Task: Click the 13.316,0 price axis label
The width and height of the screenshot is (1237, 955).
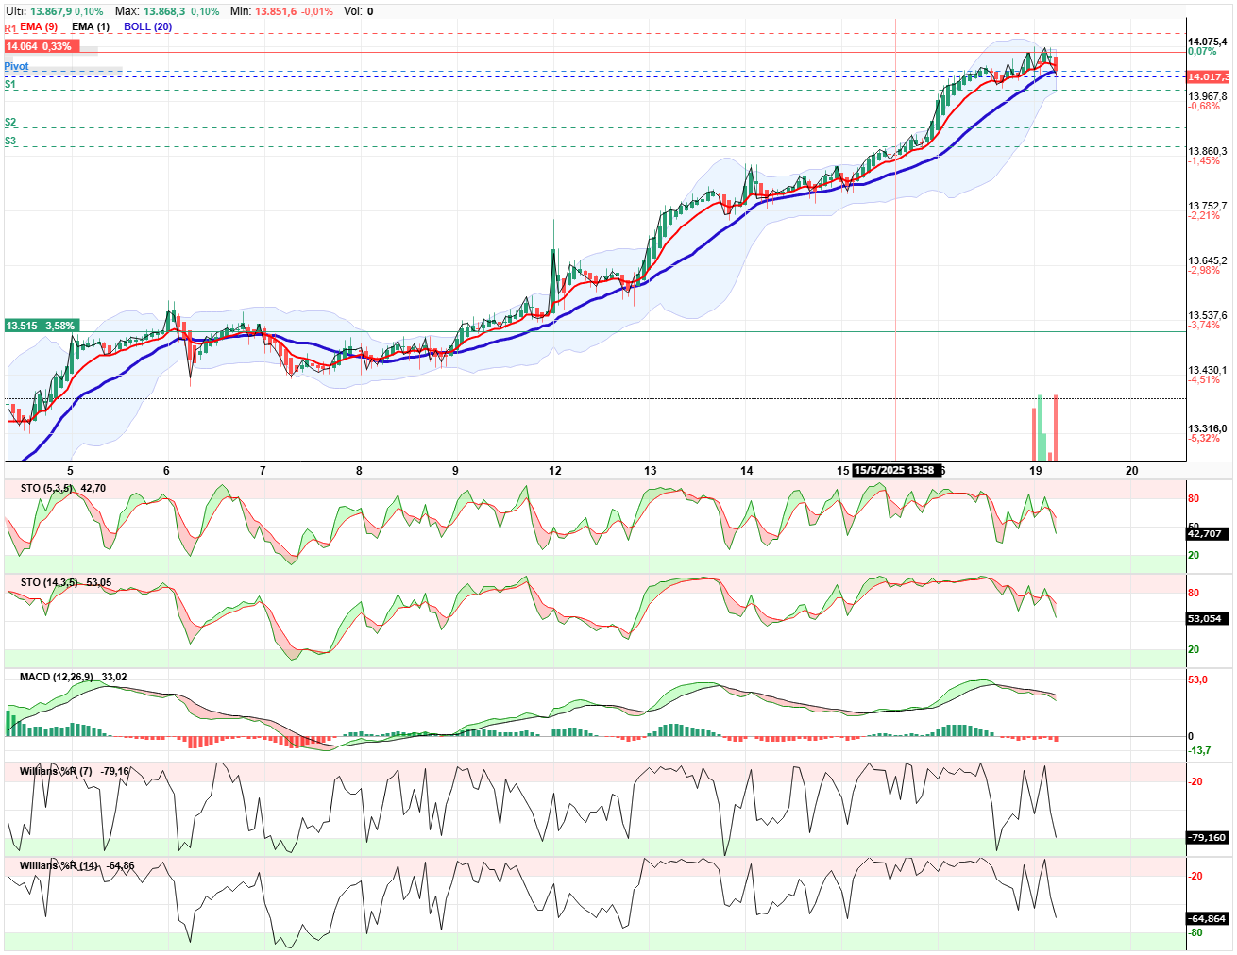Action: point(1208,428)
